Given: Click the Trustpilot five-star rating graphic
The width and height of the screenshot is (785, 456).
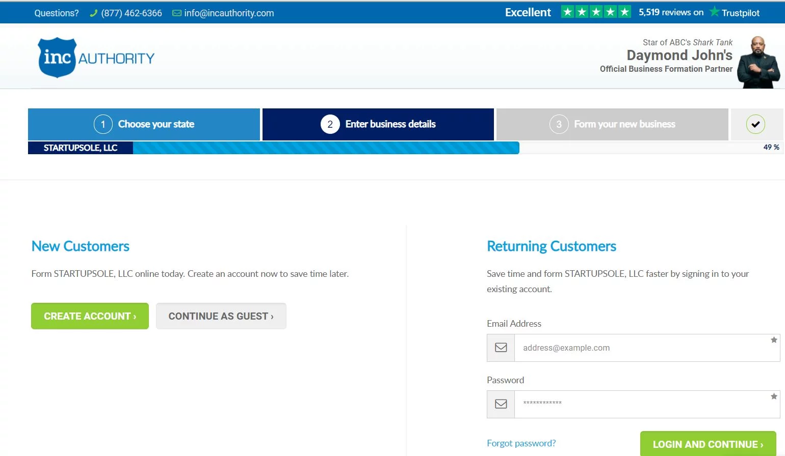Looking at the screenshot, I should (x=596, y=12).
